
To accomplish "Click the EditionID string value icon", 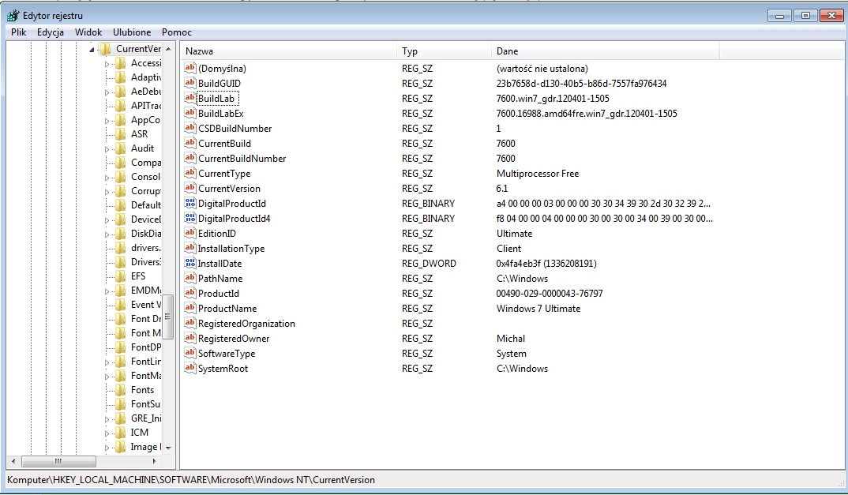I will pos(189,233).
